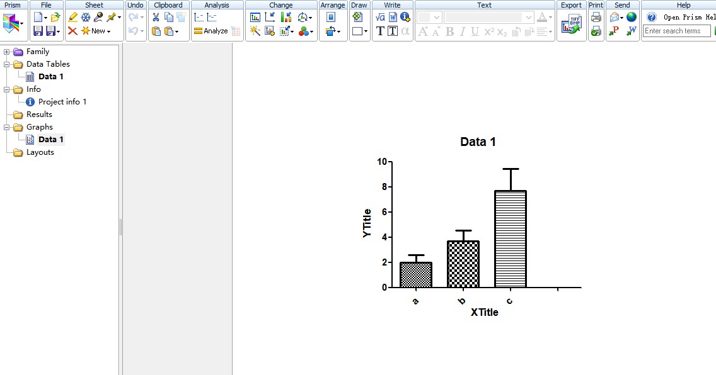716x375 pixels.
Task: Click the Enter search terms field
Action: tap(676, 31)
